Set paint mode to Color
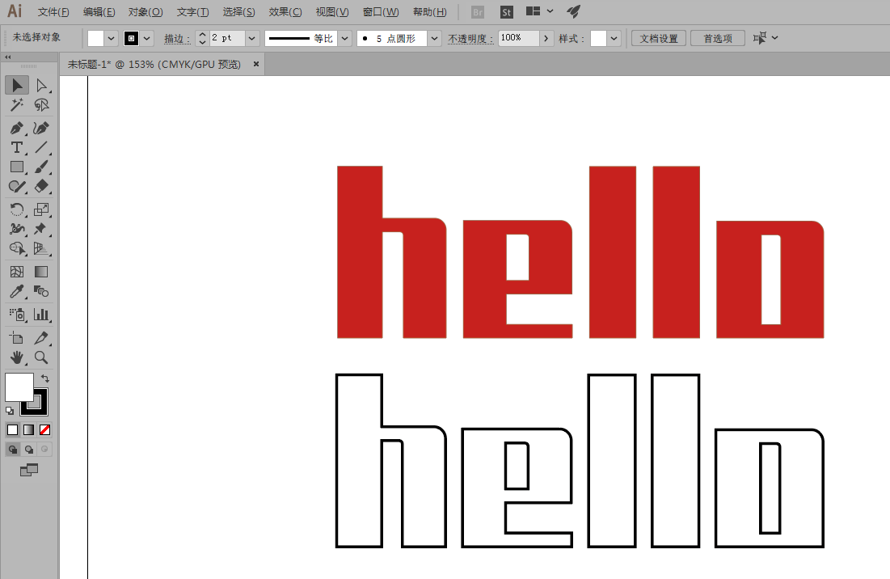Screen dimensions: 890x579 (12, 429)
